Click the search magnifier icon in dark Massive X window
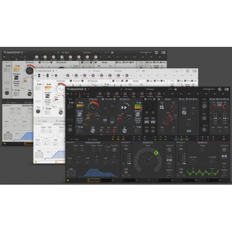This screenshot has width=232, height=232. click(x=122, y=89)
